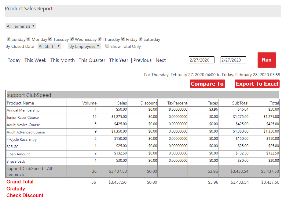Image resolution: width=286 pixels, height=202 pixels.
Task: Choose This Month date range
Action: (63, 60)
